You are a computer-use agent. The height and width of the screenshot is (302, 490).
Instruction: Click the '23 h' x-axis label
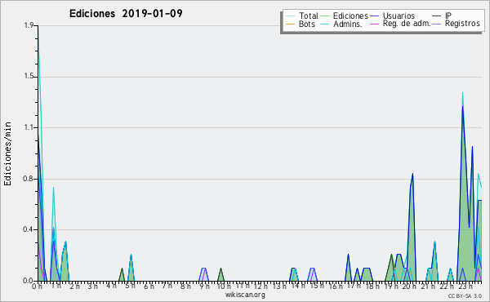coord(465,286)
